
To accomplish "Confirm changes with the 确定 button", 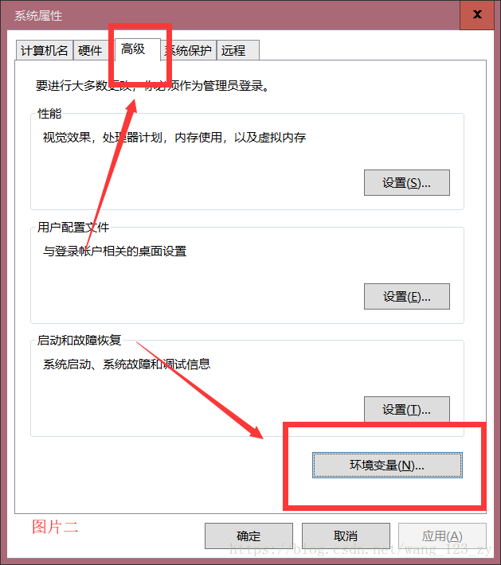I will point(249,536).
